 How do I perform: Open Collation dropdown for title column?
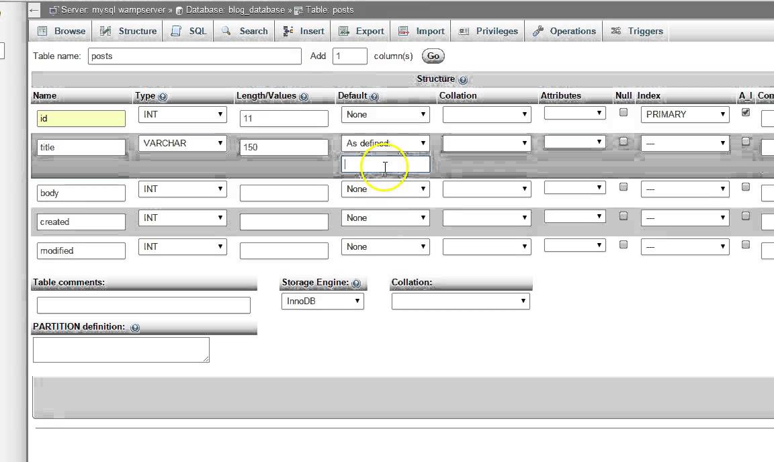486,143
